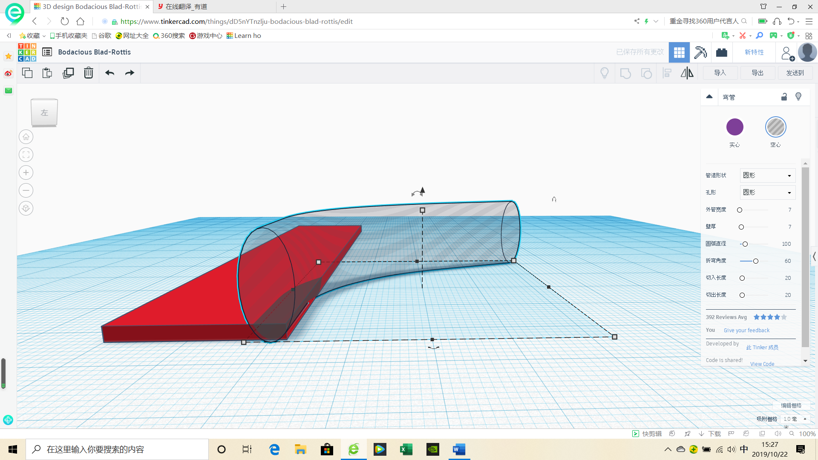
Task: Adjust the bend angle slider handle
Action: (756, 261)
